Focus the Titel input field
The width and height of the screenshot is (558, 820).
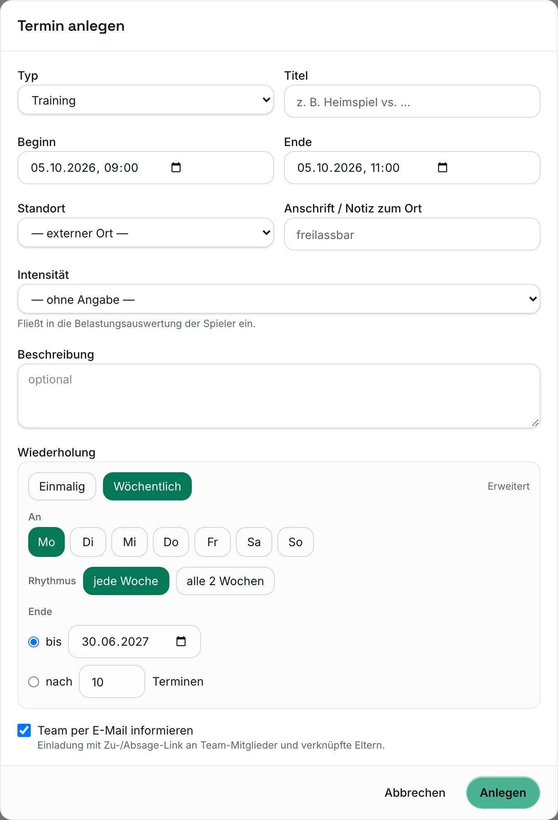click(412, 102)
